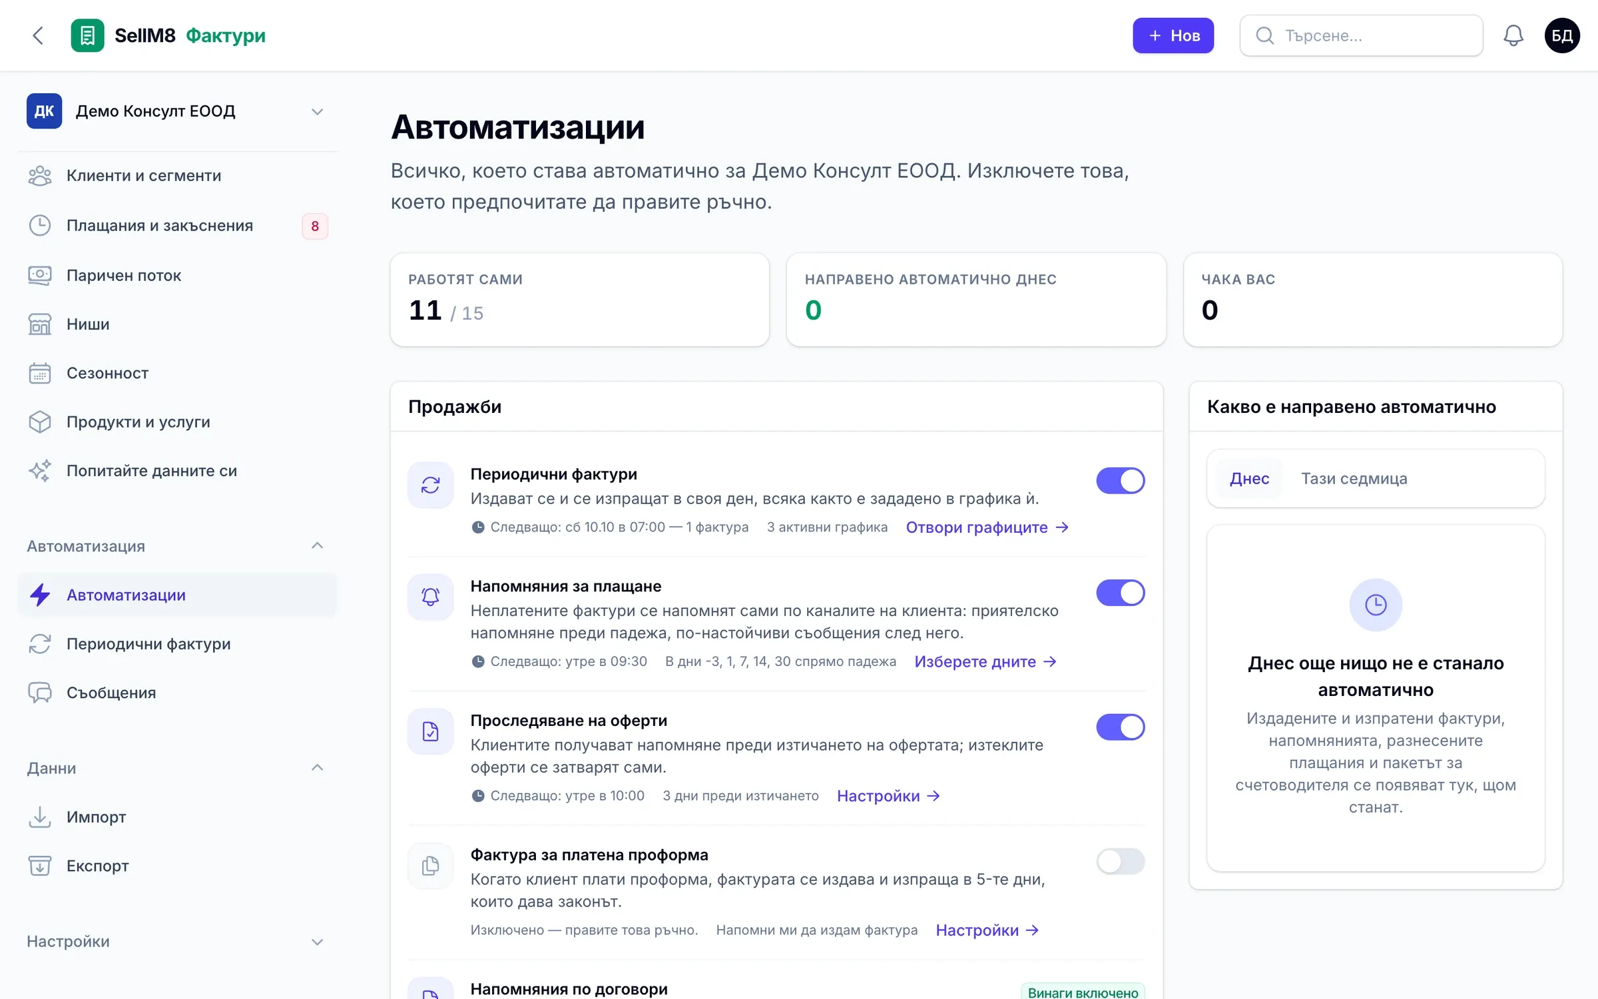Click the Чака вас counter card
This screenshot has width=1598, height=999.
(x=1373, y=300)
